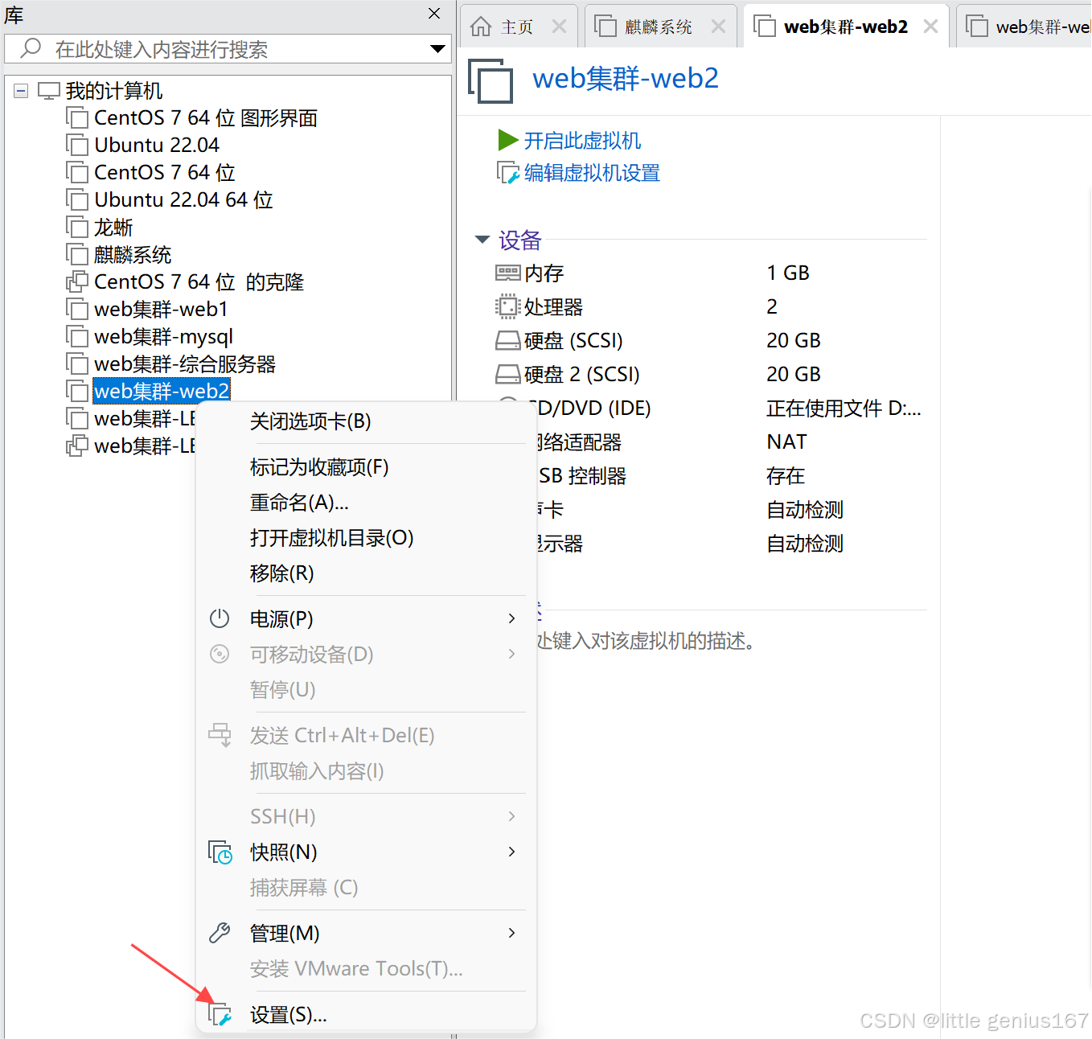Click the large VM icon beside web集群-web2 title
The width and height of the screenshot is (1092, 1039).
pyautogui.click(x=491, y=80)
